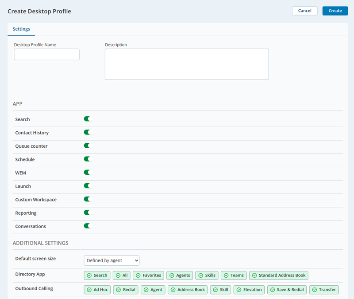Toggle the Teams directory option
Image resolution: width=354 pixels, height=299 pixels.
point(234,275)
